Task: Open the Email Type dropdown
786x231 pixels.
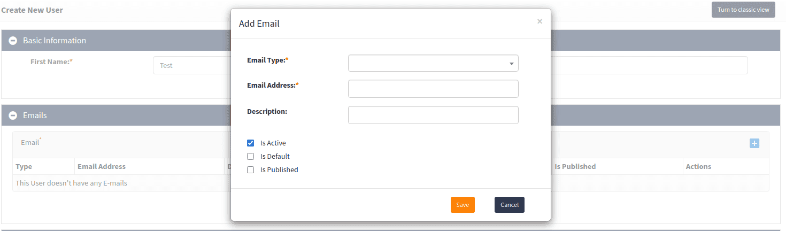Action: click(433, 64)
